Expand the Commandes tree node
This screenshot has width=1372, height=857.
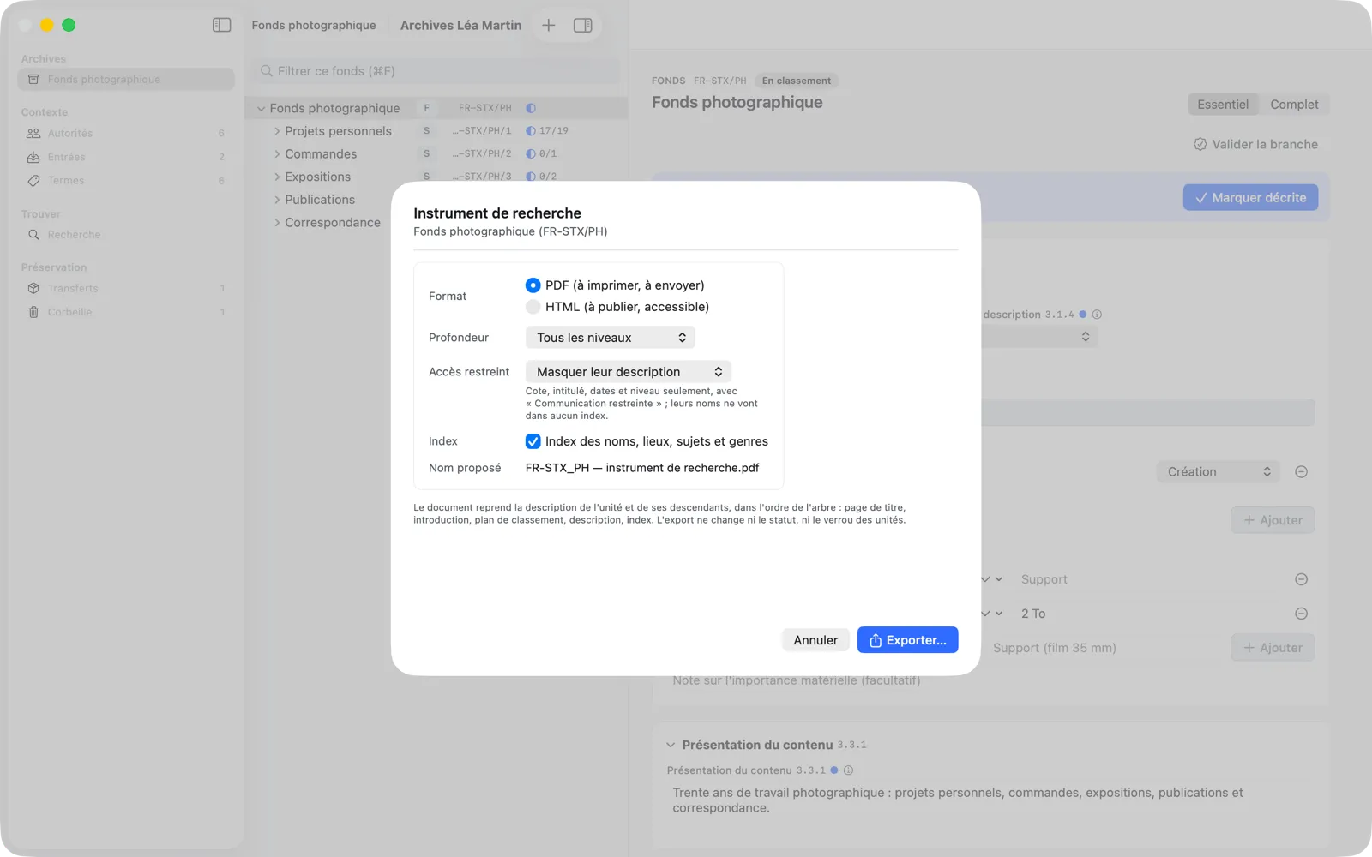point(277,154)
